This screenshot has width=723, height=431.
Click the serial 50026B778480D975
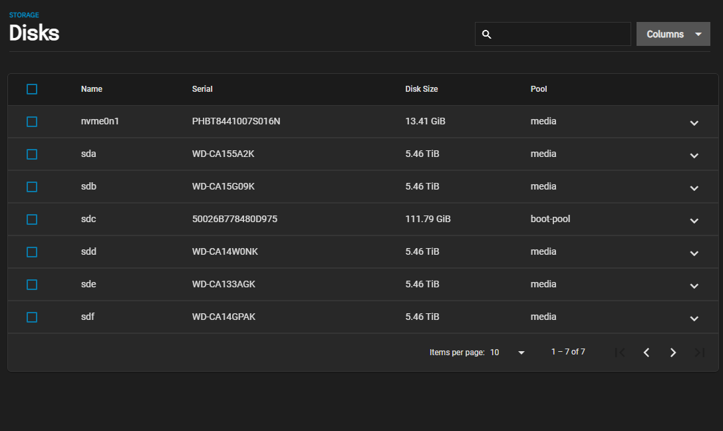[x=235, y=219]
